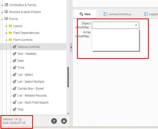The height and width of the screenshot is (129, 158).
Task: Click the round padlock icon
Action: (64, 121)
